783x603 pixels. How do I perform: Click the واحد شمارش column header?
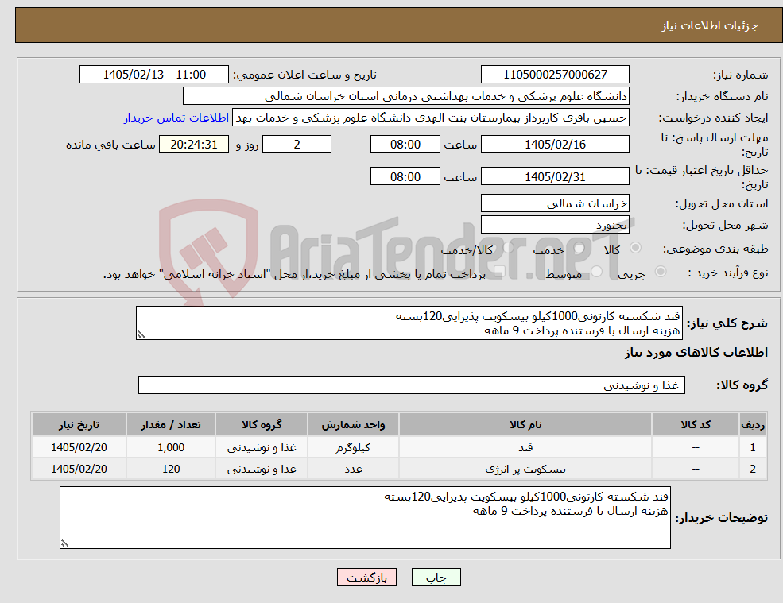[353, 424]
